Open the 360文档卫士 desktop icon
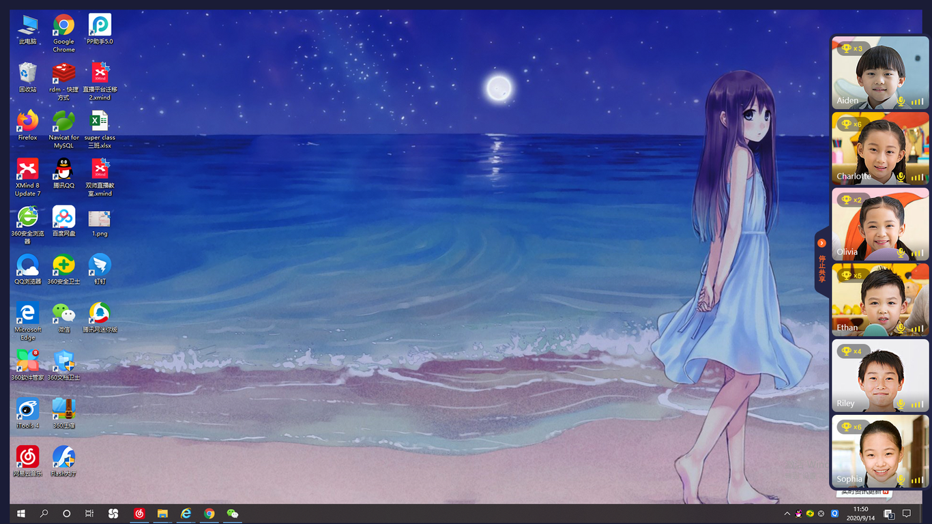 coord(63,365)
